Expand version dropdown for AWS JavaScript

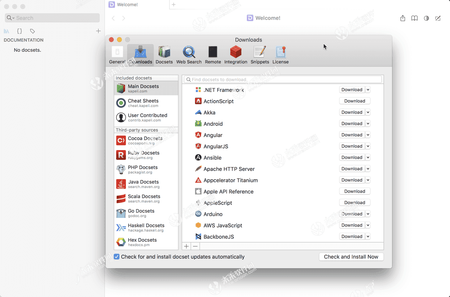pos(368,225)
